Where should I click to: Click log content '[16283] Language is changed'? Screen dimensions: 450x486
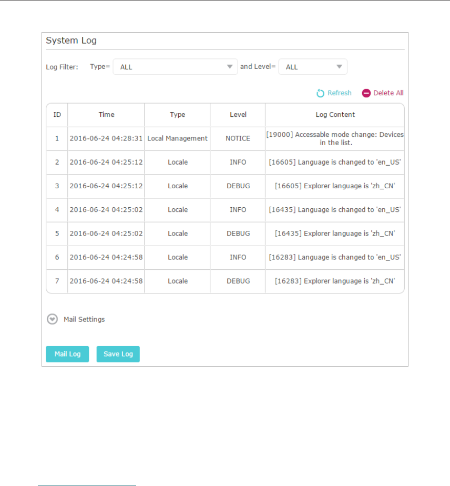click(x=335, y=257)
